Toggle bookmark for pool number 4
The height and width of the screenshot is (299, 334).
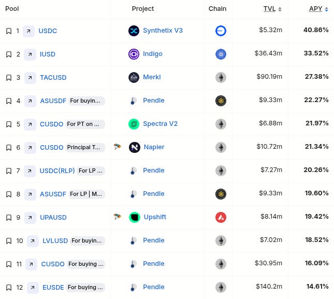(9, 101)
